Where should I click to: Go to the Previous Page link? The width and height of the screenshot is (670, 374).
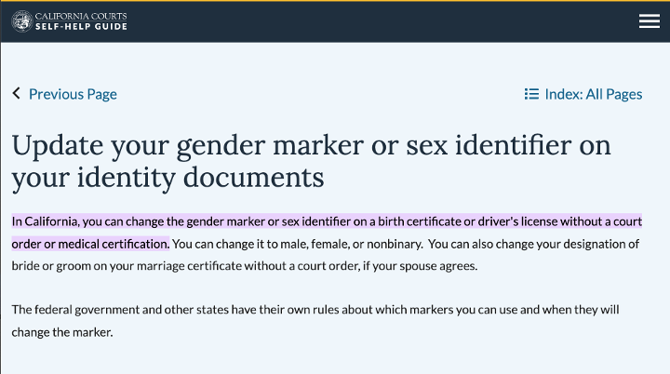tap(73, 94)
